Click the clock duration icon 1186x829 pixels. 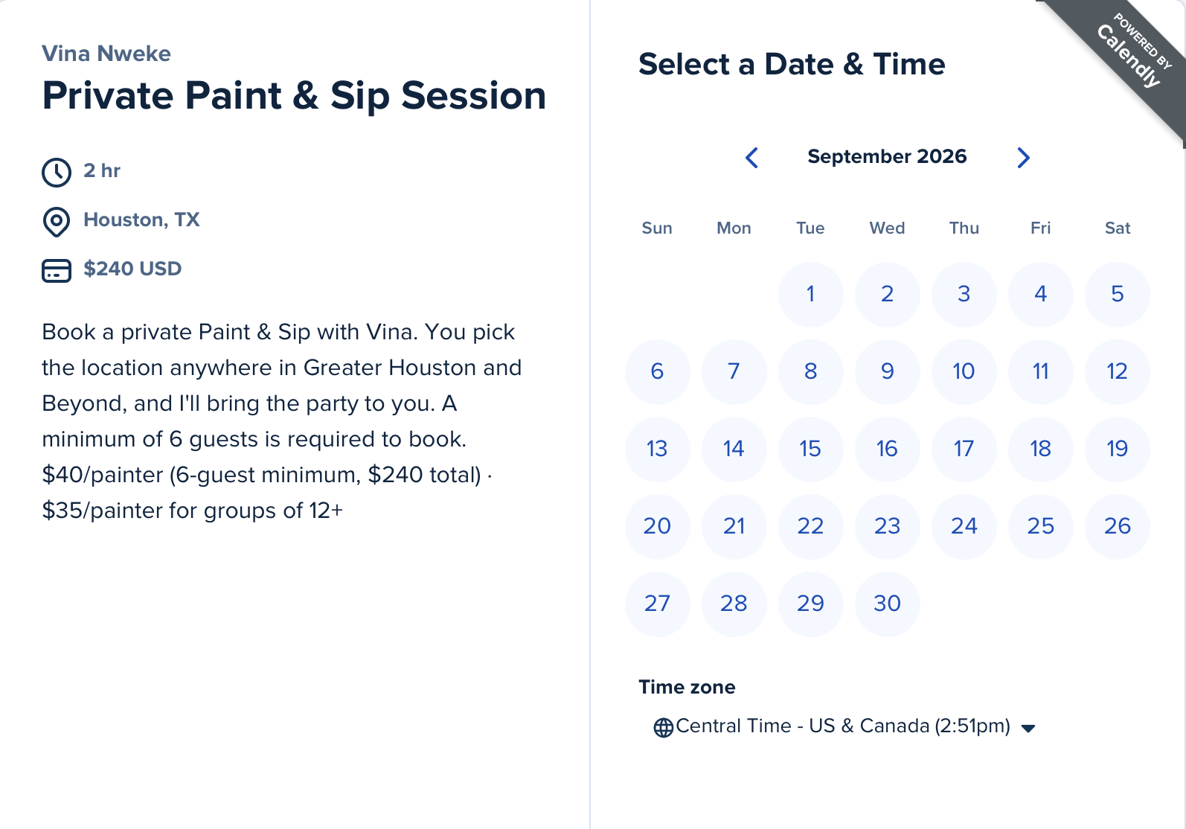coord(57,172)
